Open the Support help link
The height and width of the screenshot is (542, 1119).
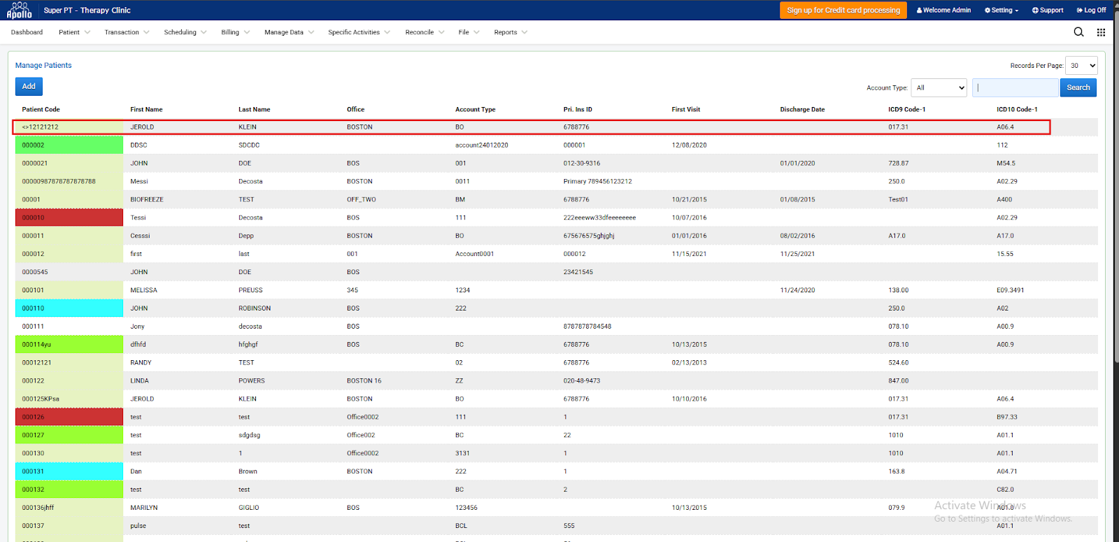pos(1047,10)
